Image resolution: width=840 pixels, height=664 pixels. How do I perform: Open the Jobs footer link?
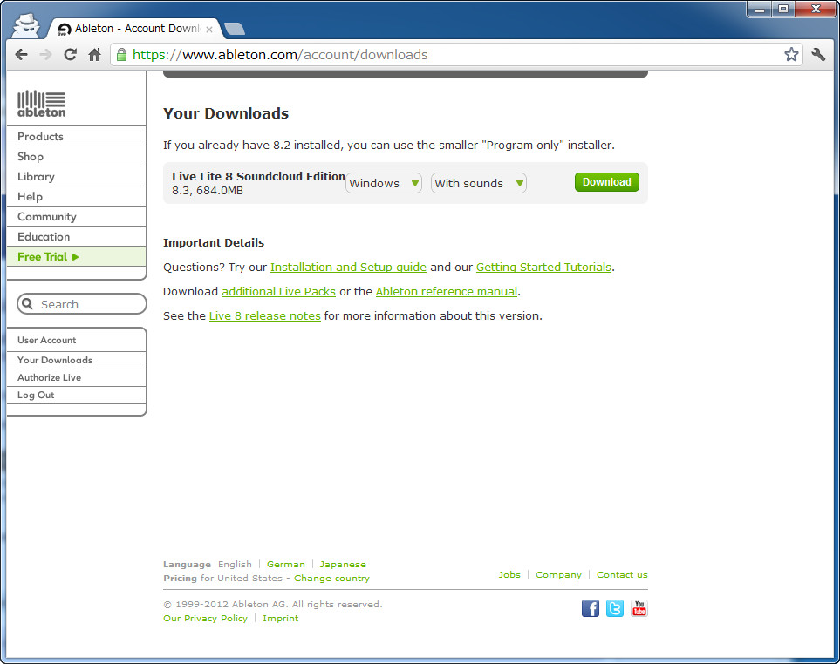pyautogui.click(x=509, y=574)
